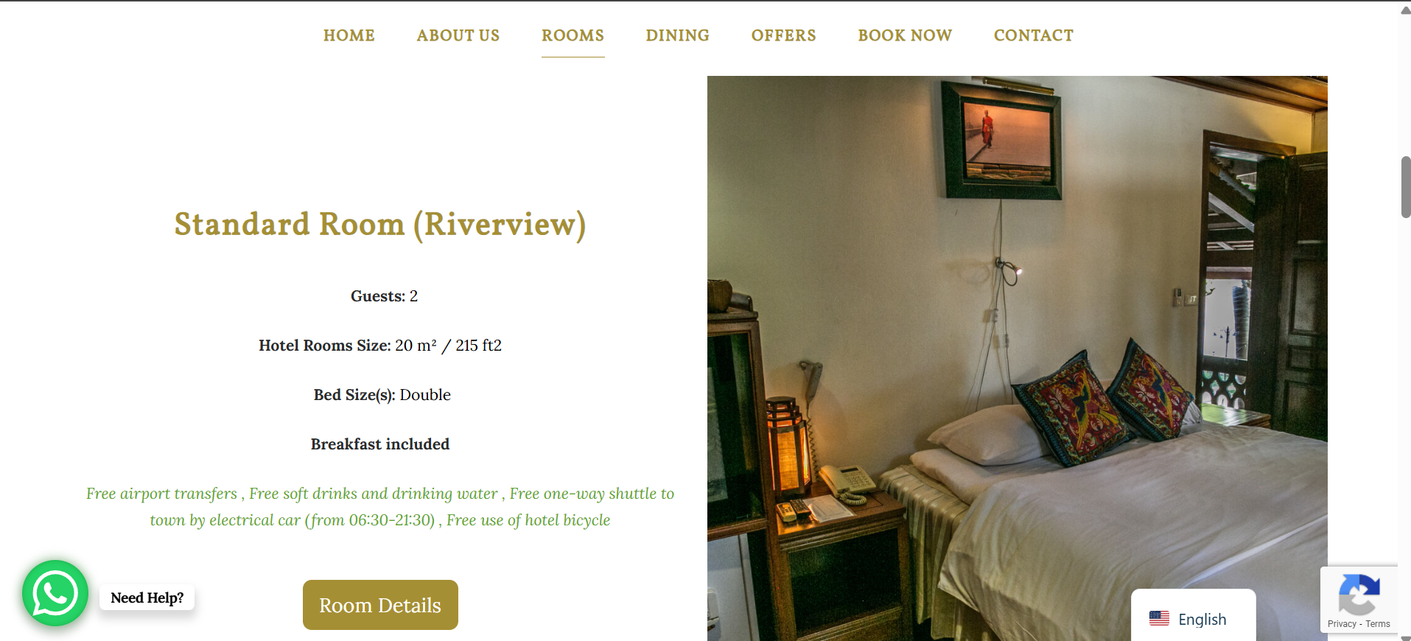
Task: Click BOOK NOW in the navigation
Action: tap(905, 35)
